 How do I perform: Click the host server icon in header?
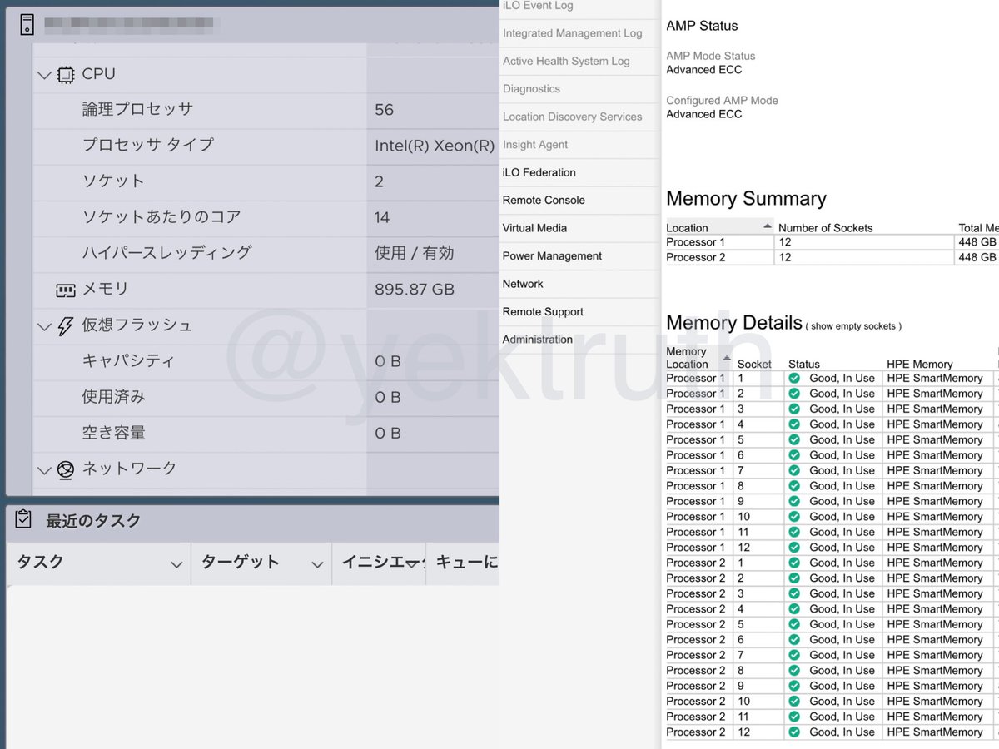(27, 25)
